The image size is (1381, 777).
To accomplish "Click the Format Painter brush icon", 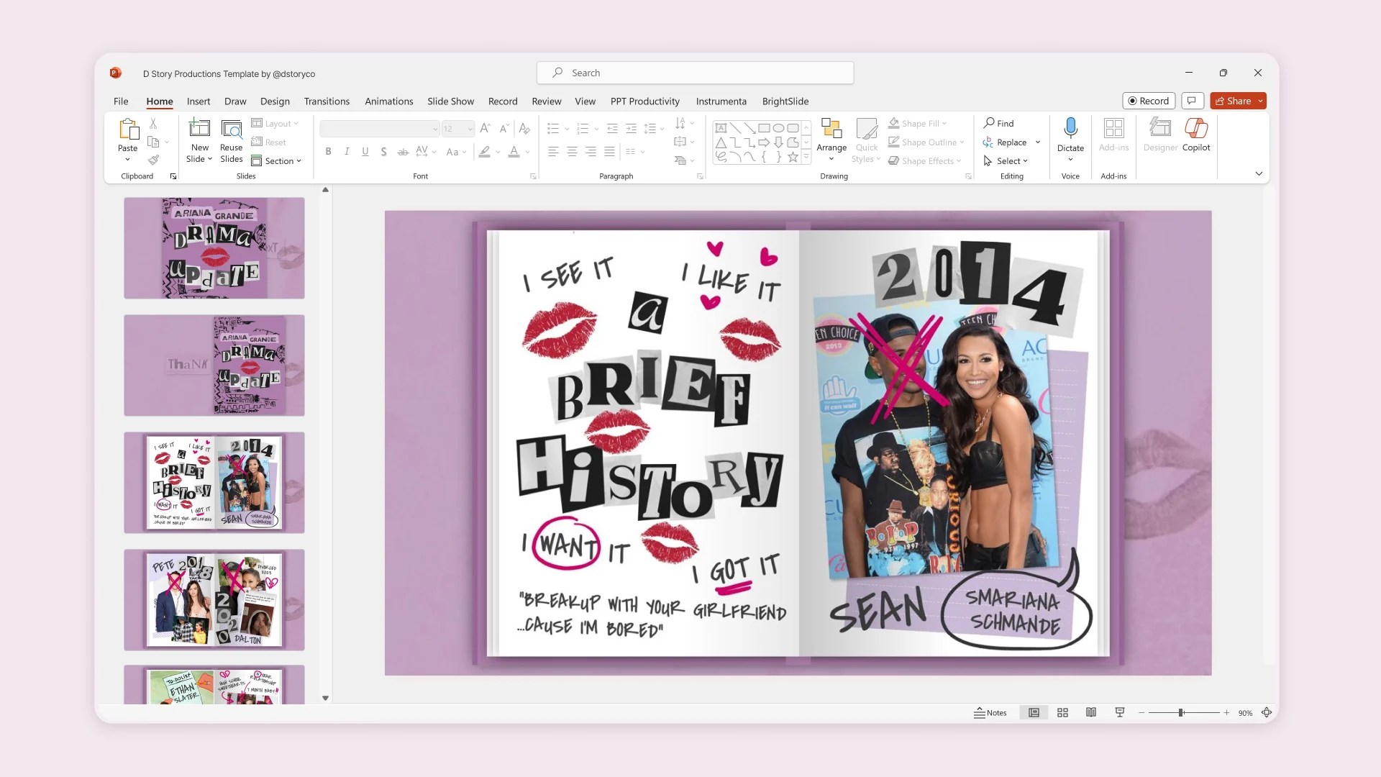I will [153, 160].
